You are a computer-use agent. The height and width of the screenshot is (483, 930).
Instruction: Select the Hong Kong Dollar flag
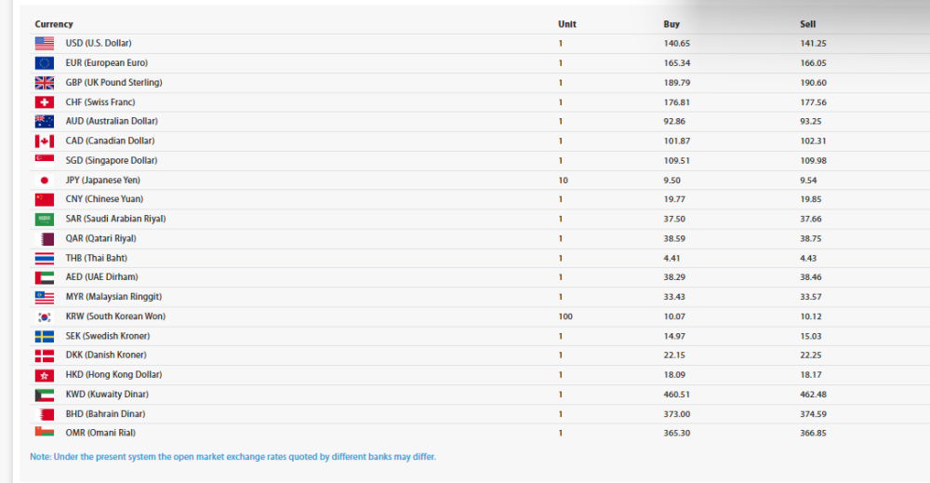[x=44, y=375]
